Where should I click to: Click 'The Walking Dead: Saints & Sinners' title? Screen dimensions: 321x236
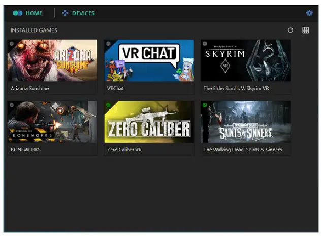point(243,150)
